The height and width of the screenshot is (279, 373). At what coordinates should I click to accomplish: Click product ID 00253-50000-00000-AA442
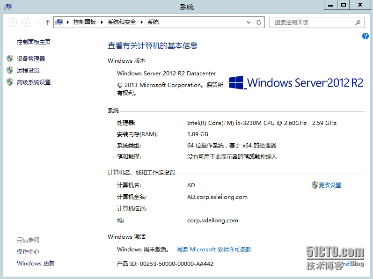165,264
